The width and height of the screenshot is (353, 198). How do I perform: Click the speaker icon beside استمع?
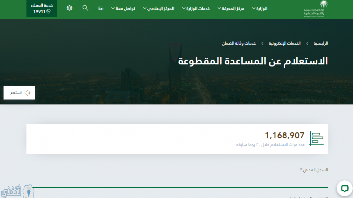point(28,93)
